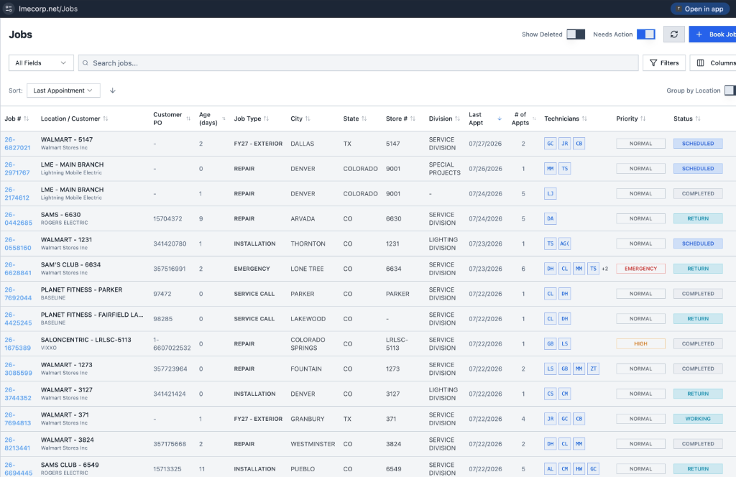
Task: Sort by Priority column arrows
Action: coord(643,119)
